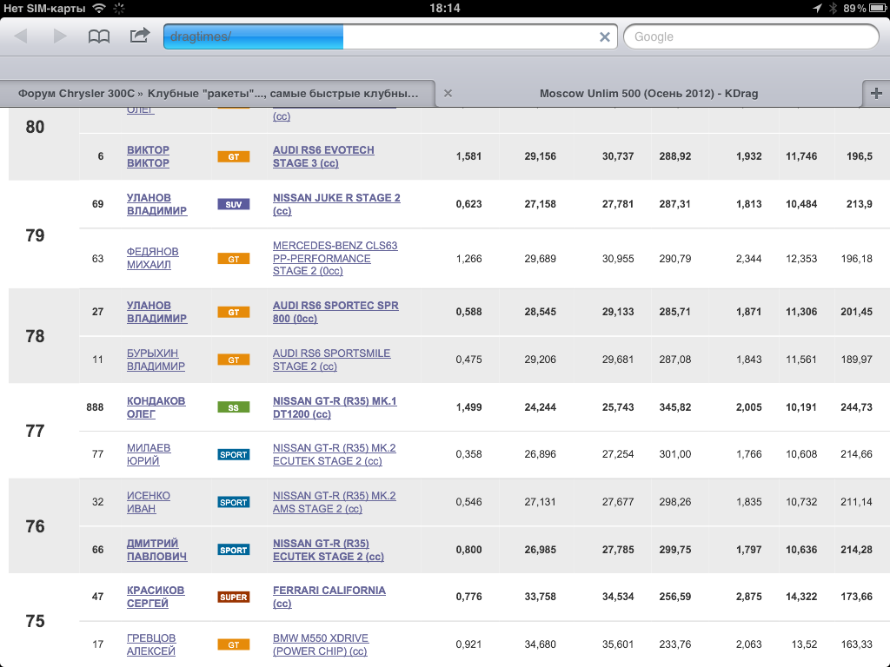Click the GT badge in the БУРЫХИН ВЛАДИМИР row
Screen dimensions: 890x667
[233, 360]
